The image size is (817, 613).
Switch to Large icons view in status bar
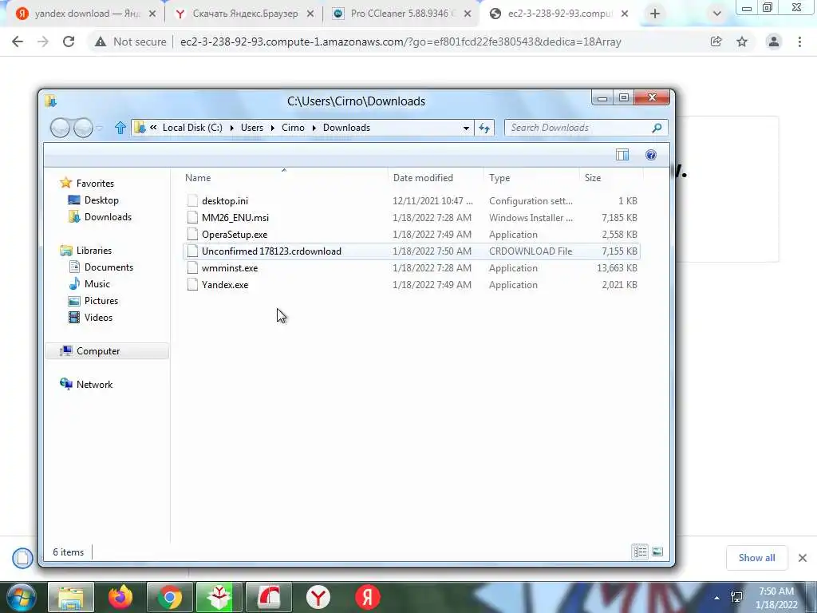tap(657, 552)
